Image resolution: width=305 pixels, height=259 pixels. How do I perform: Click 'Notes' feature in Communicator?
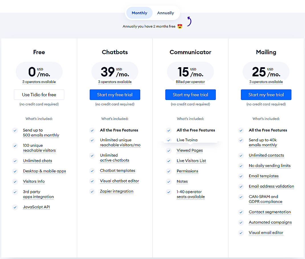coord(182,181)
